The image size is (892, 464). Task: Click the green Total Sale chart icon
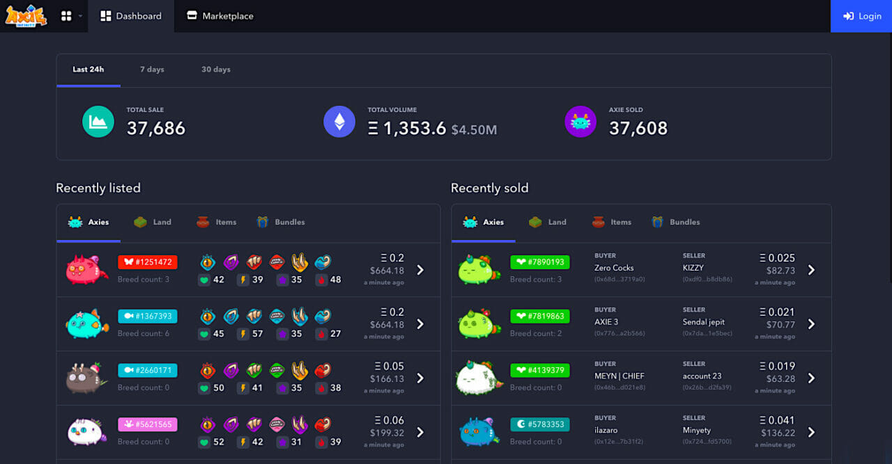pos(98,121)
